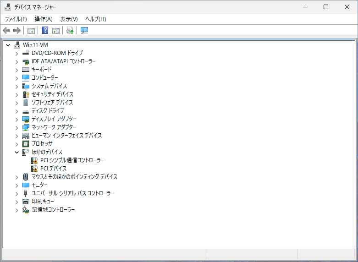The image size is (358, 262).
Task: Click the mouse icon for pointing devices
Action: click(26, 177)
